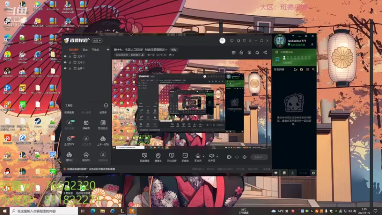Click new folder icon in friend list
382x215 pixels.
(301, 69)
